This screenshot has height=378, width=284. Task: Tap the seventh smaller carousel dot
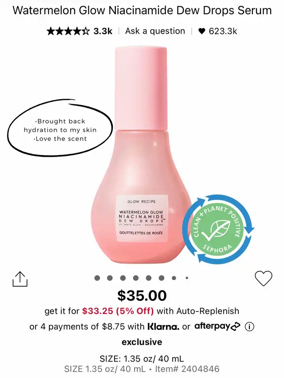click(174, 278)
